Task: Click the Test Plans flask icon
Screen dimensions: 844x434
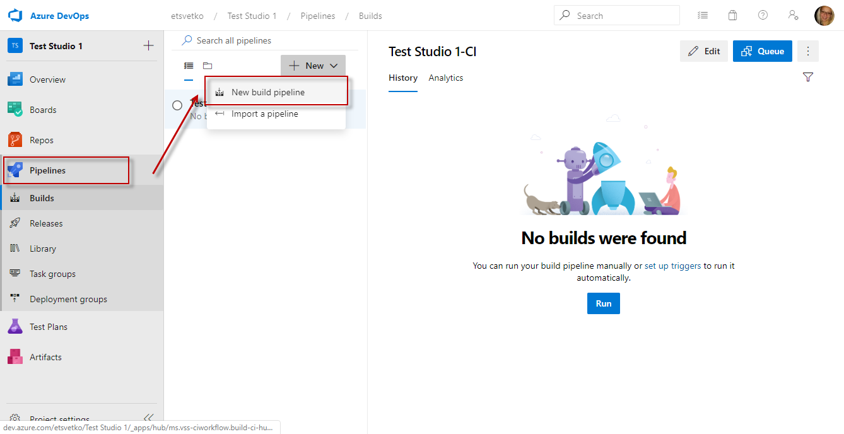Action: coord(15,327)
